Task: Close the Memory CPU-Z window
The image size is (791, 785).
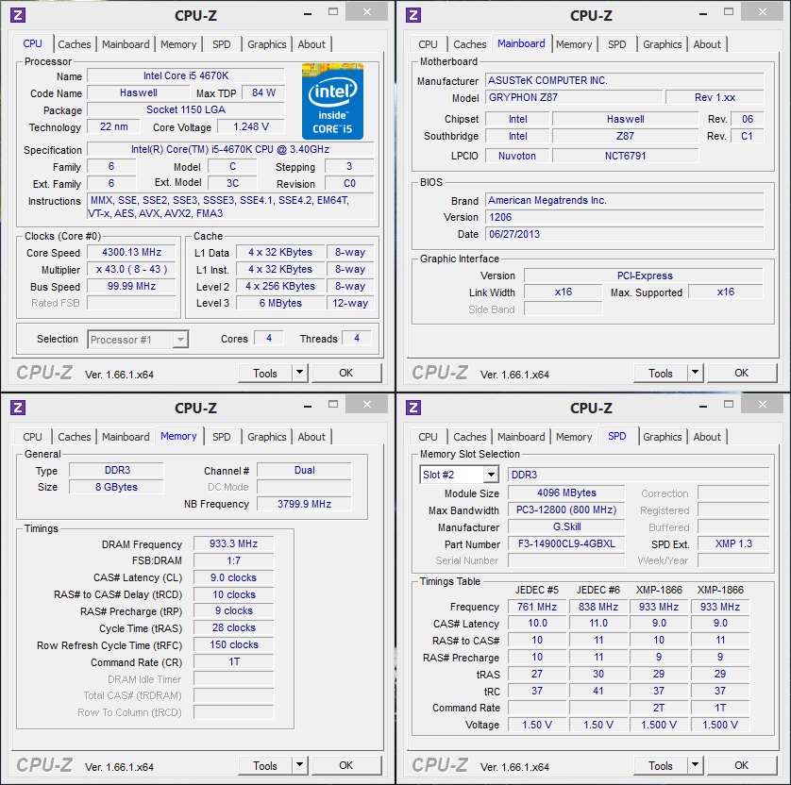Action: pyautogui.click(x=367, y=403)
